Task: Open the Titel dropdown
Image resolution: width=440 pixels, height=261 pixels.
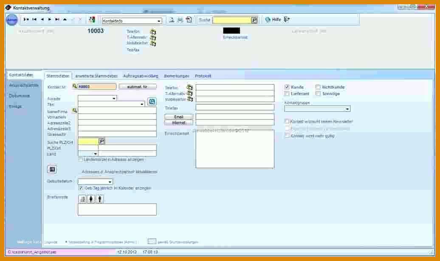Action: point(142,104)
